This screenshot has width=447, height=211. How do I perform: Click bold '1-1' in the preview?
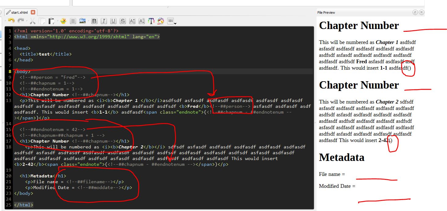[384, 68]
